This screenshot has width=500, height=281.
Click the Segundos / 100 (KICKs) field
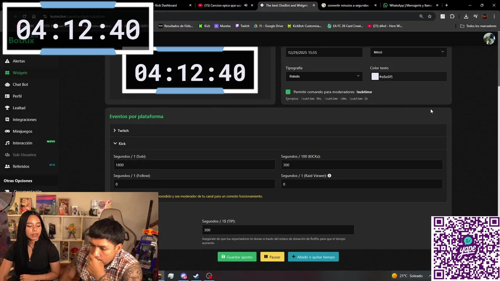pos(362,165)
